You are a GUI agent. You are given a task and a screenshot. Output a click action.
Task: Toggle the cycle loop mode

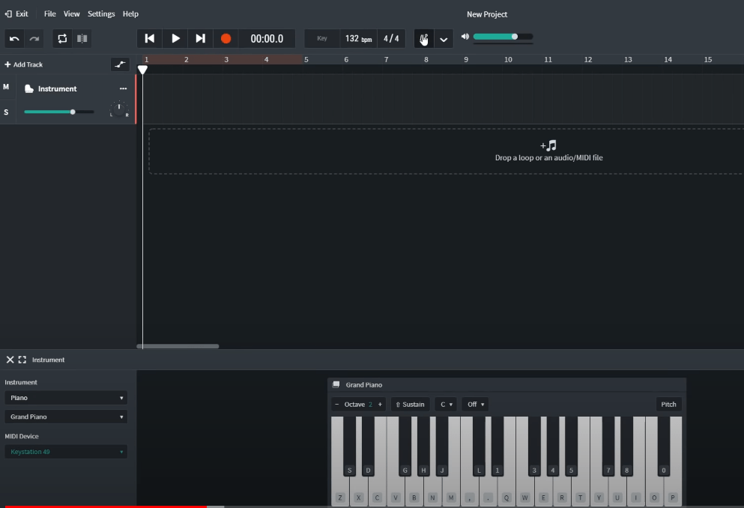point(62,38)
